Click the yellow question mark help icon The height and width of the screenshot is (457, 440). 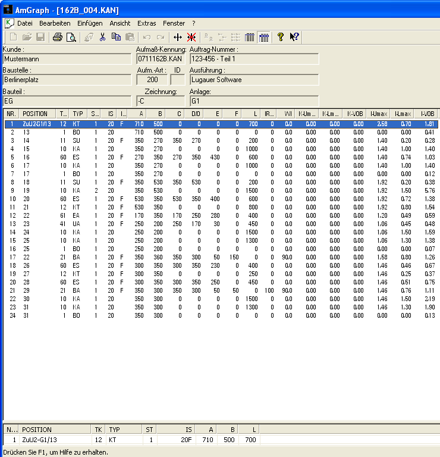(x=281, y=37)
